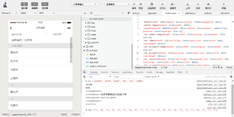Click the 预览 preview eye icon
This screenshot has width=234, height=117.
tap(141, 4)
